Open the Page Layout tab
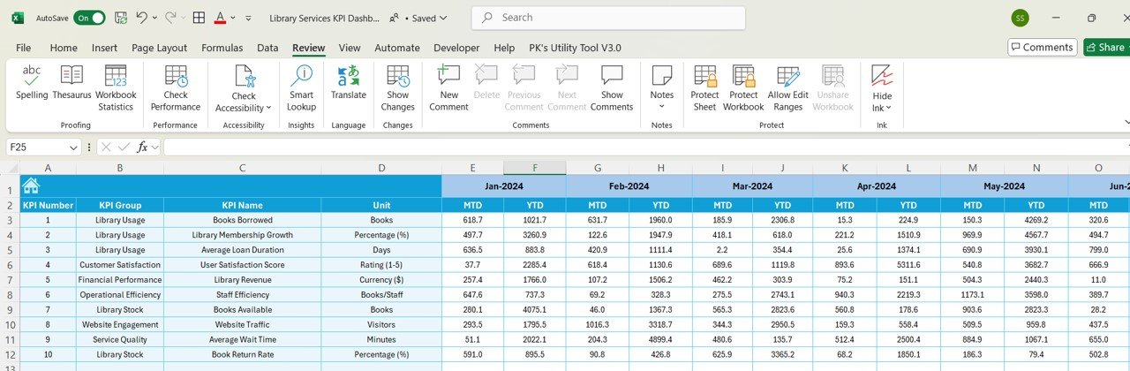Image resolution: width=1130 pixels, height=371 pixels. (x=159, y=48)
